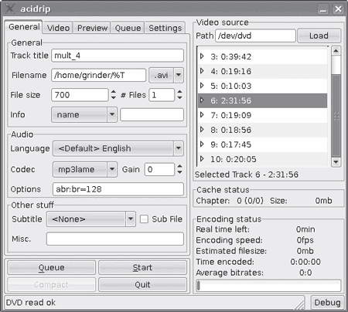The height and width of the screenshot is (312, 348).
Task: Open the Subtitle dropdown
Action: point(131,219)
